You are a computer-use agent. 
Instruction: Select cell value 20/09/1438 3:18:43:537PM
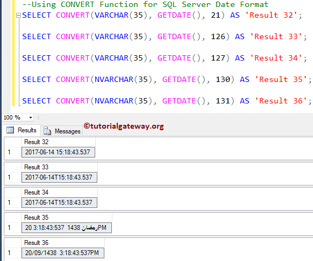tap(63, 253)
